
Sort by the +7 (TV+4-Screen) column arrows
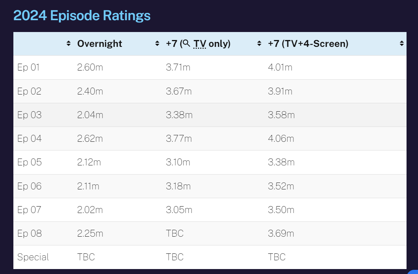pos(402,44)
